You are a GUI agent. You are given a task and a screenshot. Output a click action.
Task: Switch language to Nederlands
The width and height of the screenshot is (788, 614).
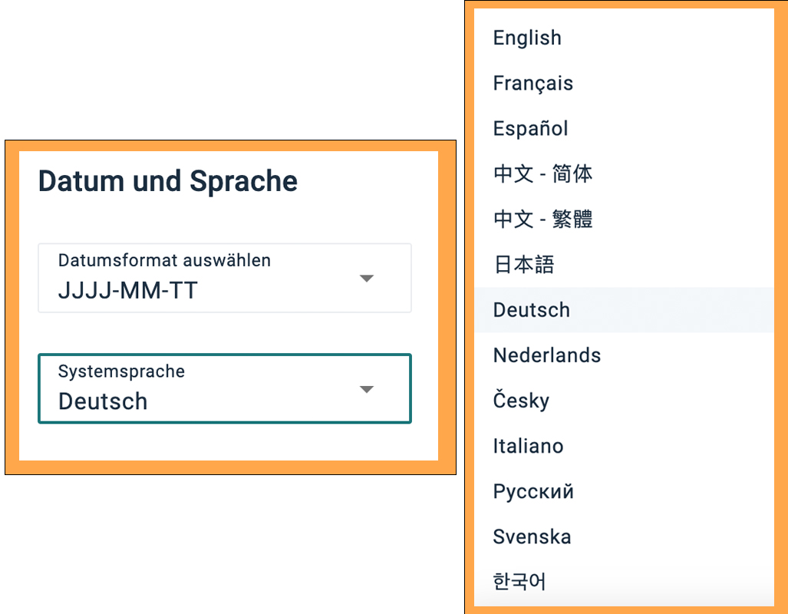pos(546,355)
